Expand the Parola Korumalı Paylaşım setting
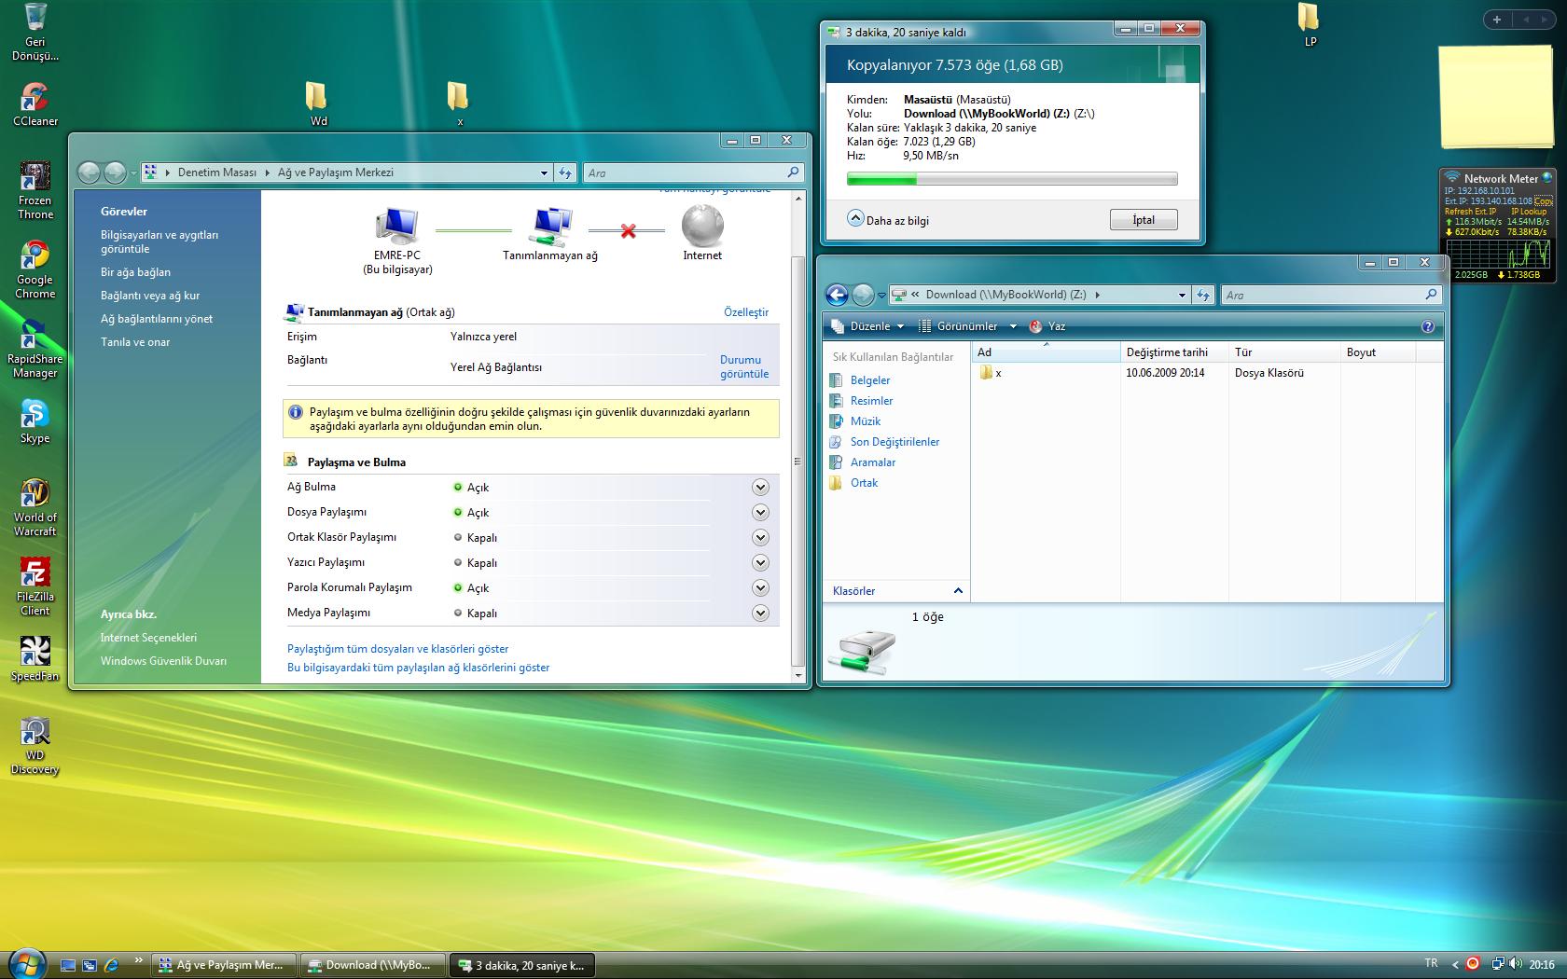This screenshot has height=979, width=1567. [760, 588]
